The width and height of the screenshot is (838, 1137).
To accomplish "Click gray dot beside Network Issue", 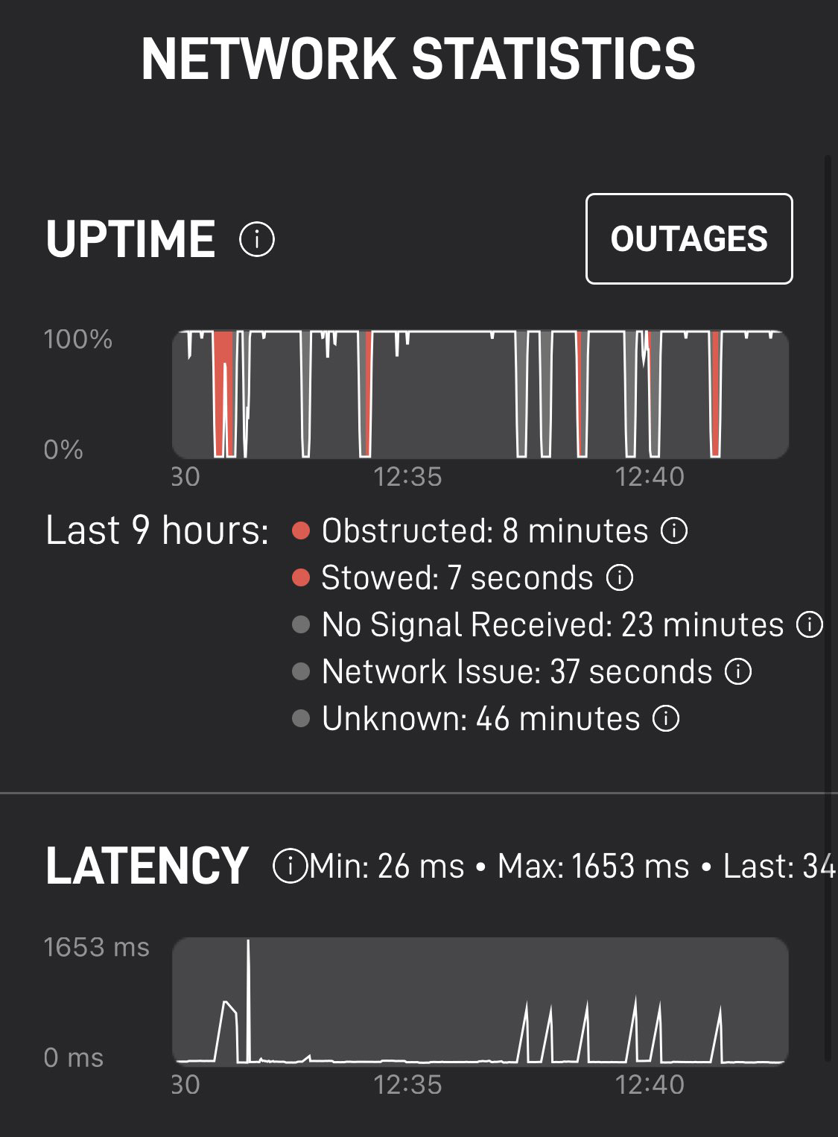I will 301,671.
